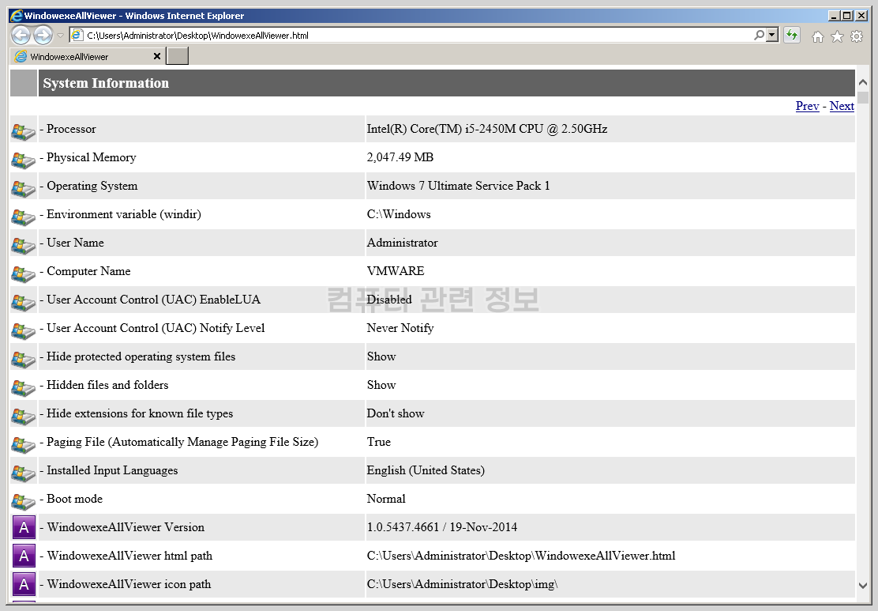Close the WindowexeAllViewer tab

pyautogui.click(x=157, y=56)
